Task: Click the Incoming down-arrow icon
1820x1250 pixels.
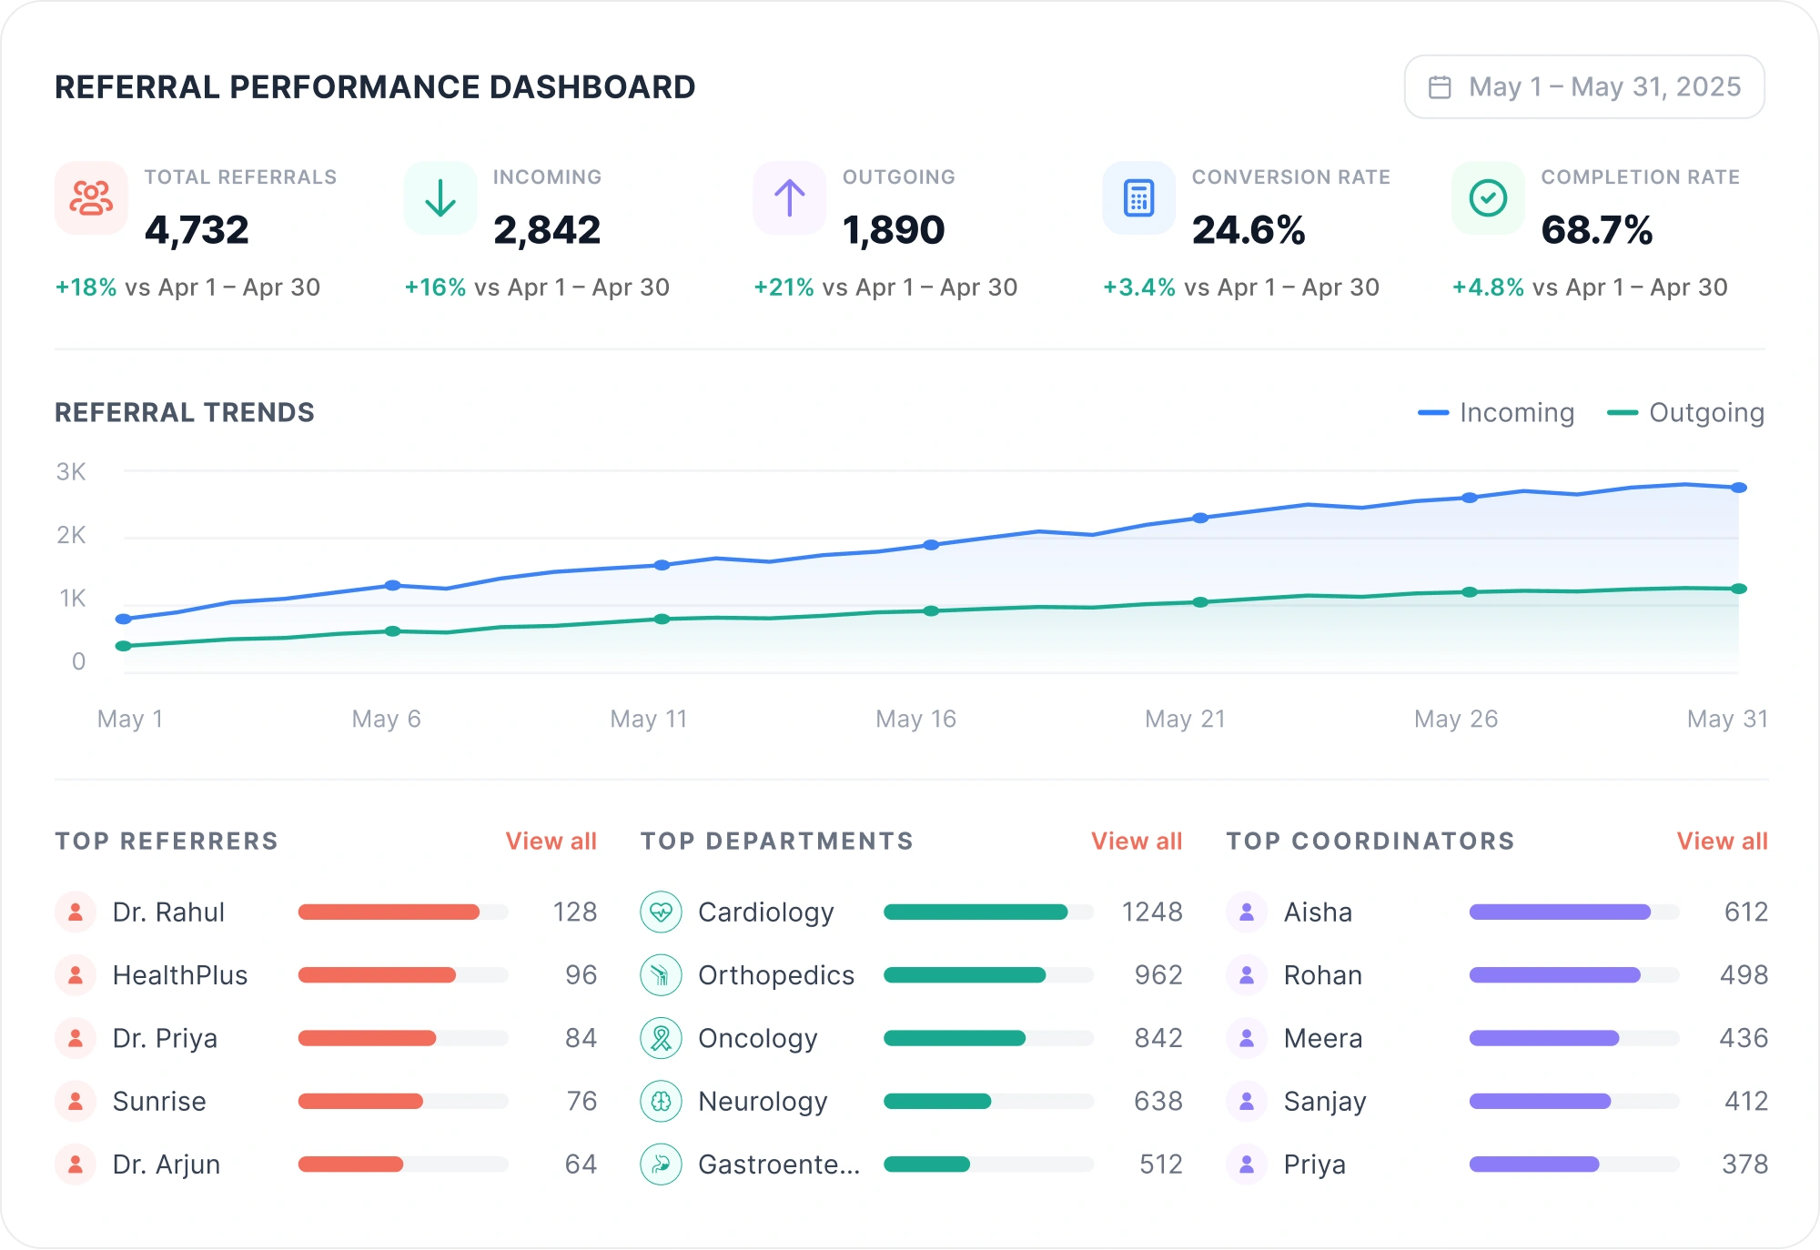Action: (x=440, y=197)
